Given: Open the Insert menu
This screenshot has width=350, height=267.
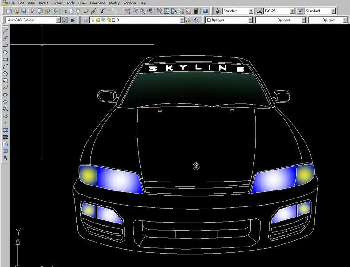Looking at the screenshot, I should tap(43, 3).
